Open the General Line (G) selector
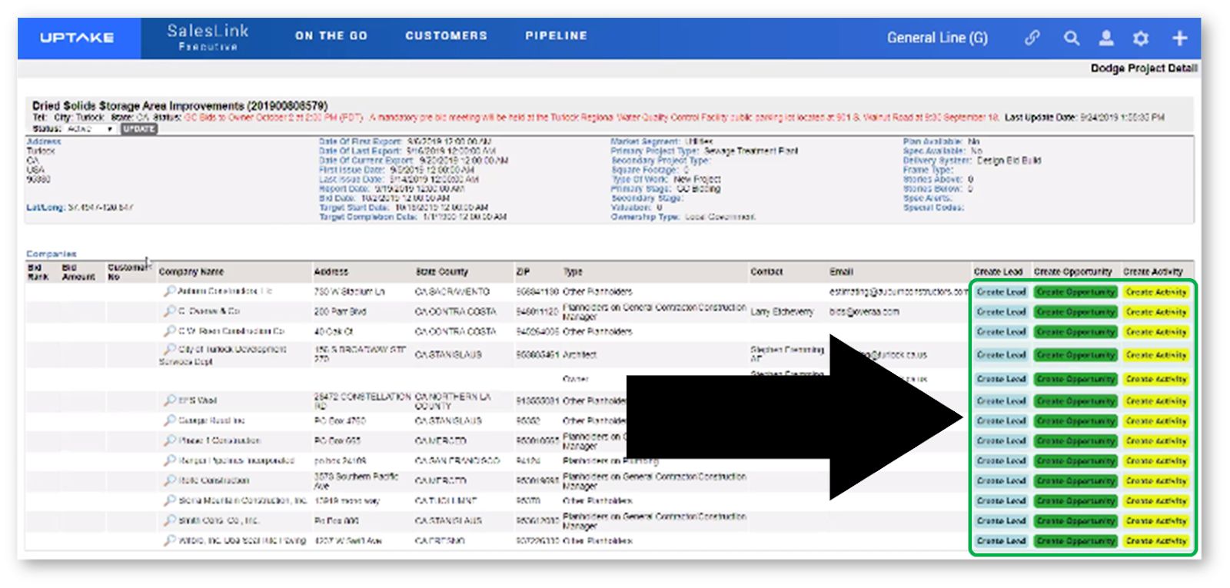Viewport: 1230px width, 588px height. (937, 38)
